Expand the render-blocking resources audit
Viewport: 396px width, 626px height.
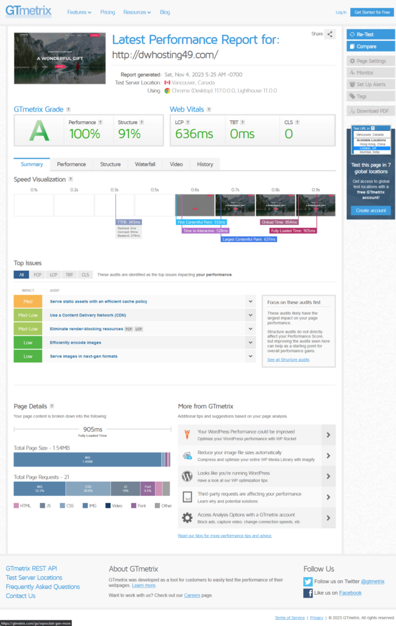251,329
